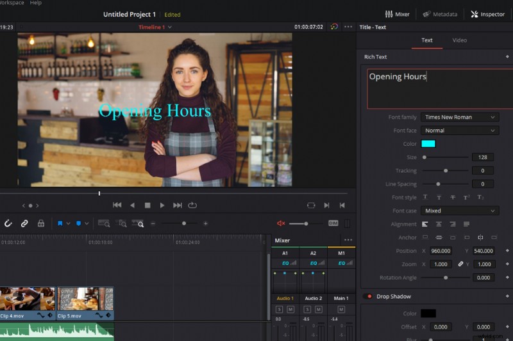The width and height of the screenshot is (513, 341).
Task: Go to previous clip icon
Action: coord(342,205)
